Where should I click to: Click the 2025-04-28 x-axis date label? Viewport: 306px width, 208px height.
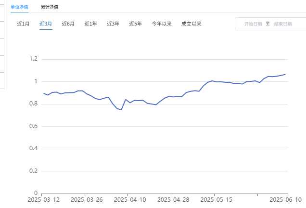pos(171,199)
